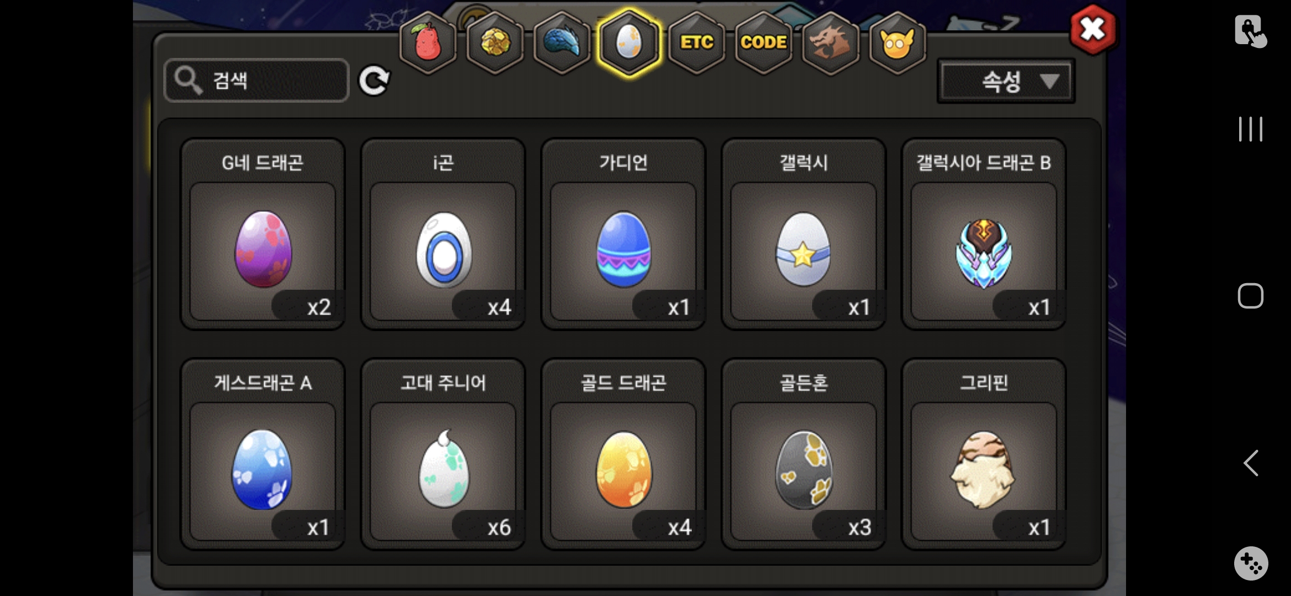Choose the i곤 white egg item
Image resolution: width=1291 pixels, height=596 pixels.
tap(443, 234)
